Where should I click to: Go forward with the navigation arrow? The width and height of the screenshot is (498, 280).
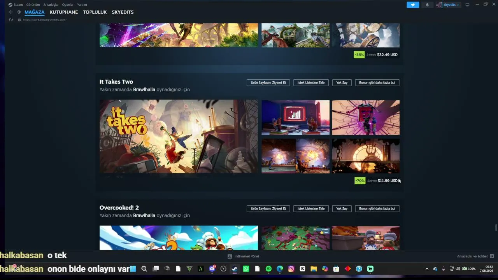click(19, 12)
